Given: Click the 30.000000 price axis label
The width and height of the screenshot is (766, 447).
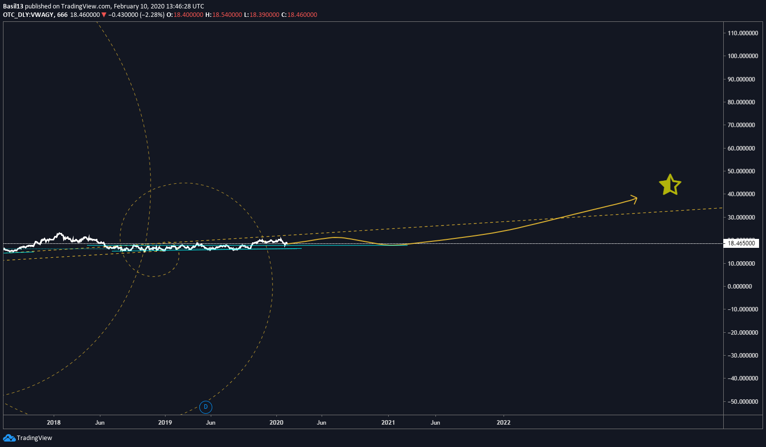Looking at the screenshot, I should [741, 217].
